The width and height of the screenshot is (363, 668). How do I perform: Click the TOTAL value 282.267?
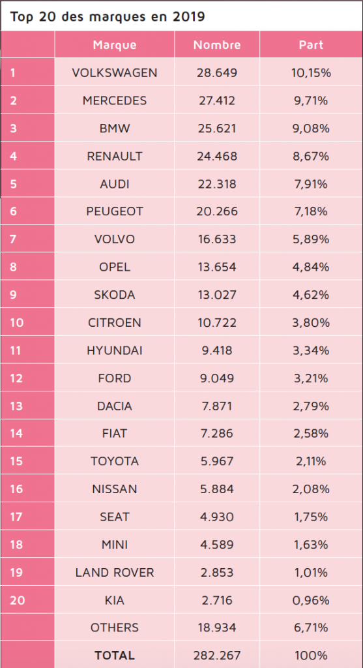(217, 655)
